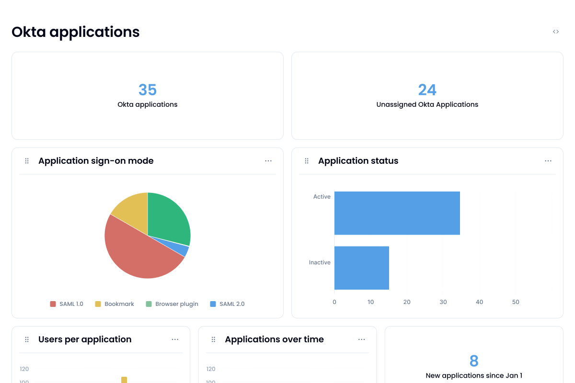Click the yellow bar in Users per application chart
The image size is (575, 383).
[x=124, y=380]
